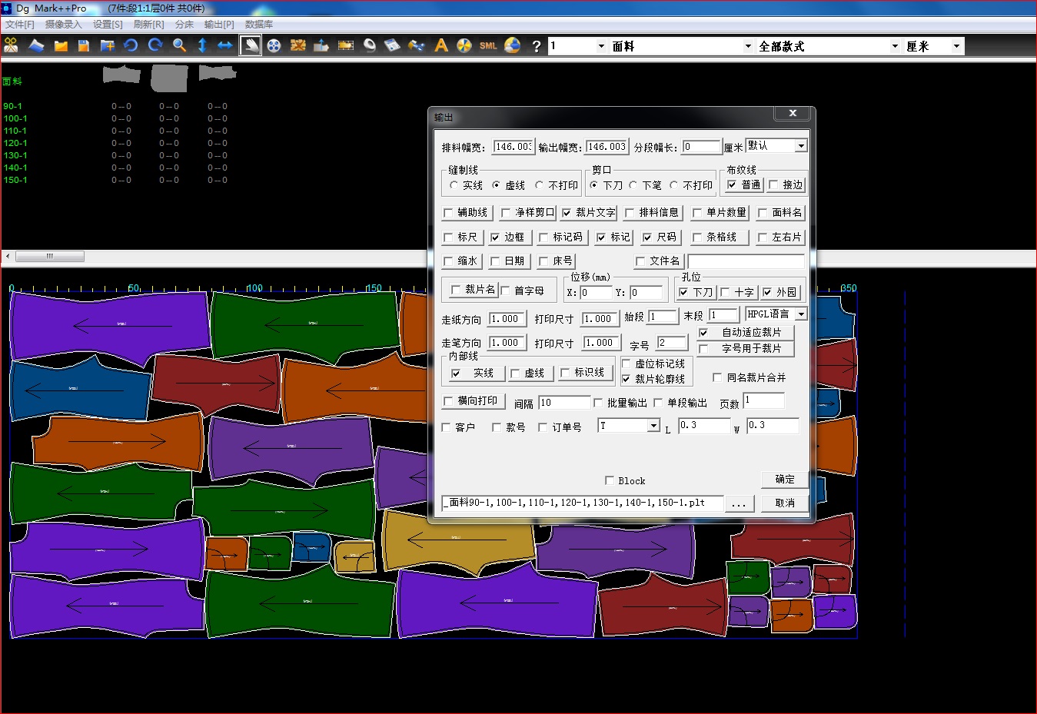Image resolution: width=1037 pixels, height=714 pixels.
Task: Click the gray square piece thumbnail
Action: point(169,78)
